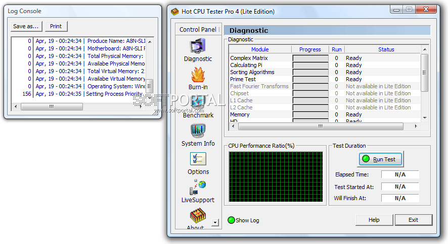
Task: Open the About CPU chip icon
Action: [198, 216]
